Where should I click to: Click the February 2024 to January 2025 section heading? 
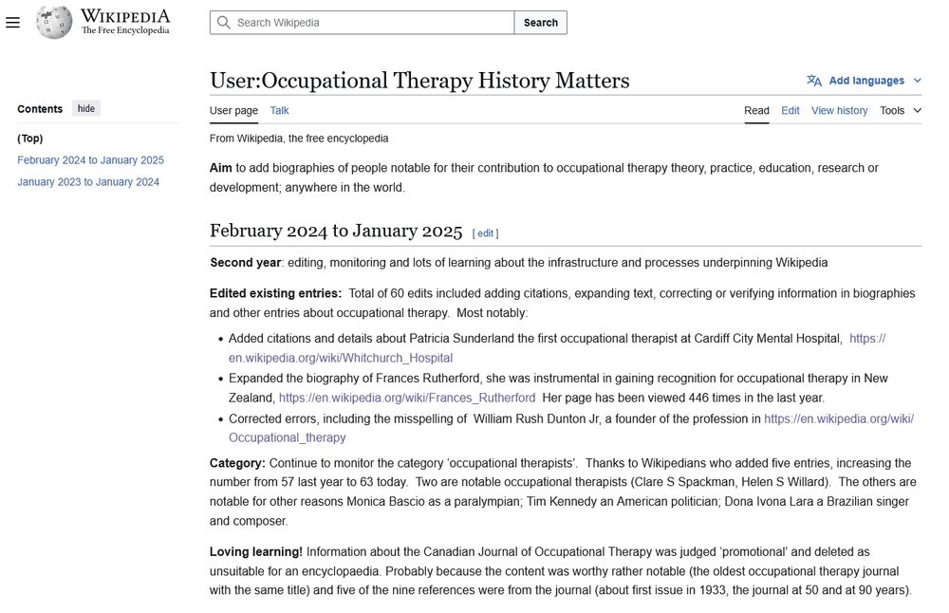[336, 231]
